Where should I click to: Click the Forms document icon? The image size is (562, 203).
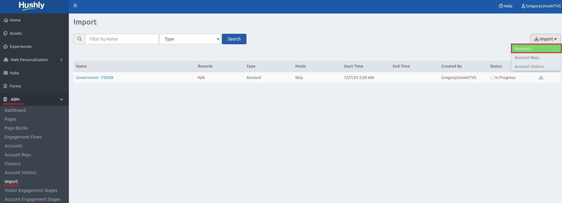tap(5, 86)
